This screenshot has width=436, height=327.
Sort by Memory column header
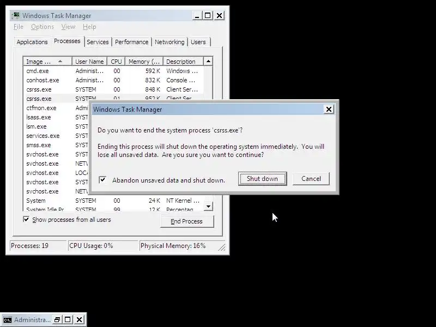click(x=144, y=62)
